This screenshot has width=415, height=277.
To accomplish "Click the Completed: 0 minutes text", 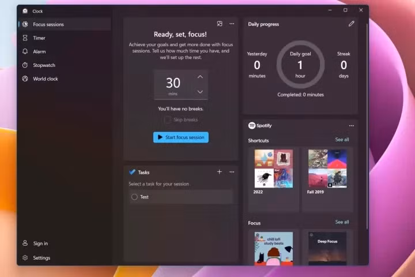I will [x=300, y=95].
